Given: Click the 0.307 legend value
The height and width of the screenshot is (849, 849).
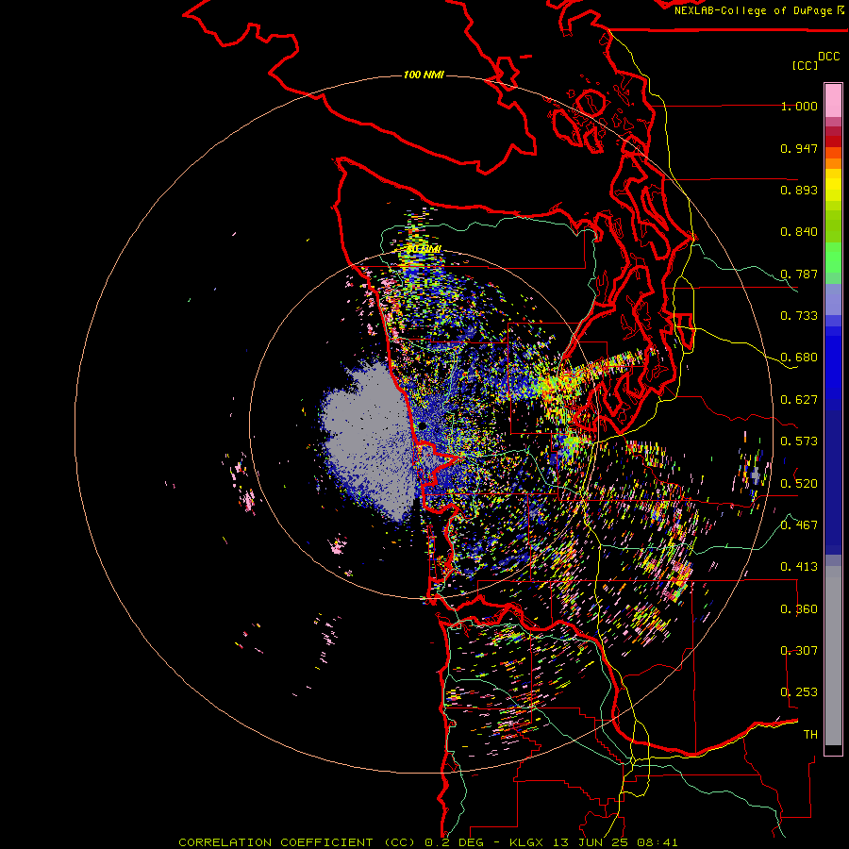Looking at the screenshot, I should [799, 650].
